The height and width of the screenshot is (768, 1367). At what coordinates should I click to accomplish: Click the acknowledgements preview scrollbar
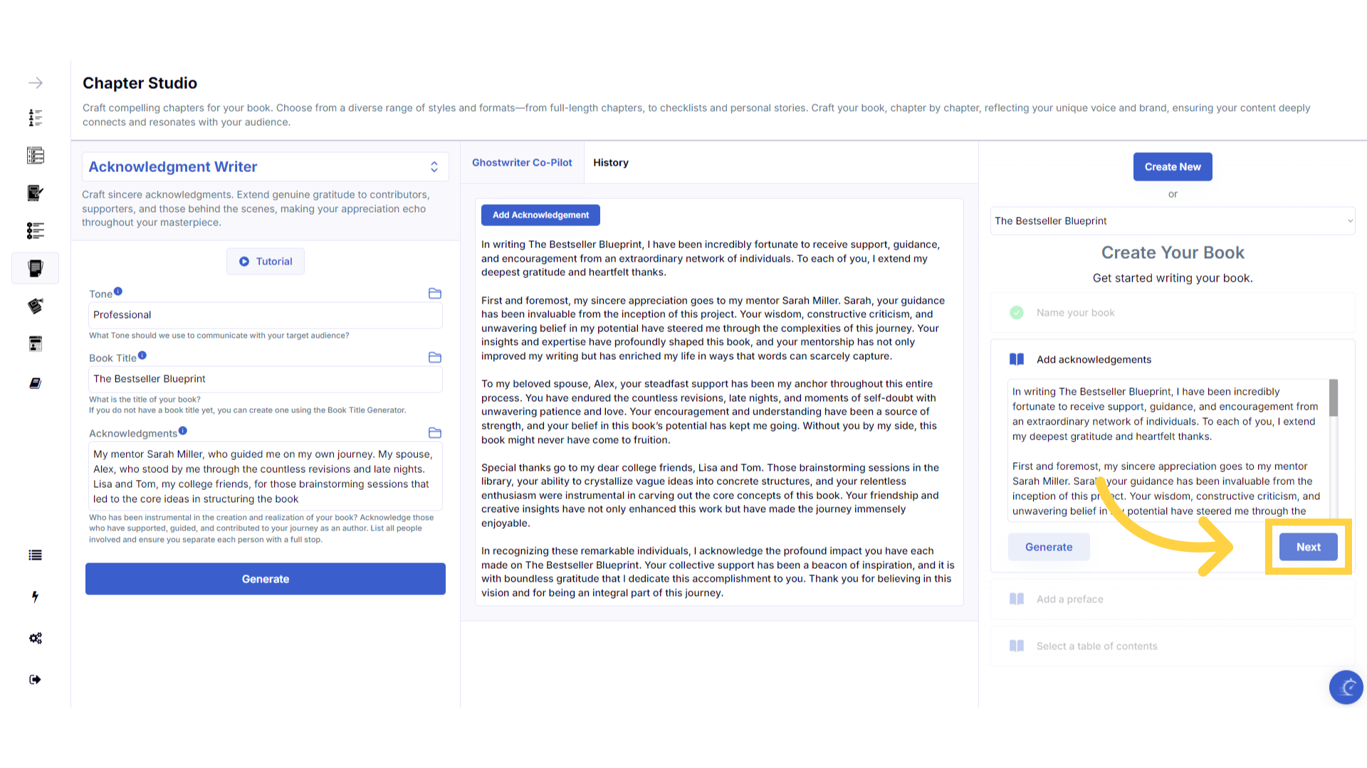[x=1333, y=398]
